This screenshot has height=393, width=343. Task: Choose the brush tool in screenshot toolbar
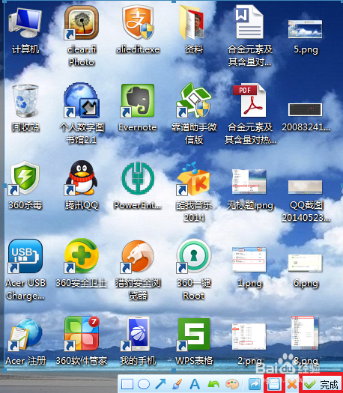click(177, 384)
